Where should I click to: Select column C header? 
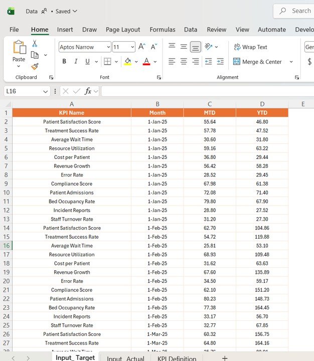pos(210,104)
